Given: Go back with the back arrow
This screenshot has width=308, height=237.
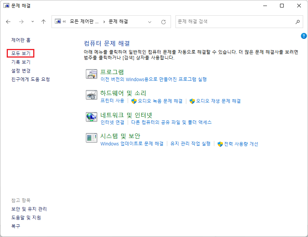Looking at the screenshot, I should point(8,22).
